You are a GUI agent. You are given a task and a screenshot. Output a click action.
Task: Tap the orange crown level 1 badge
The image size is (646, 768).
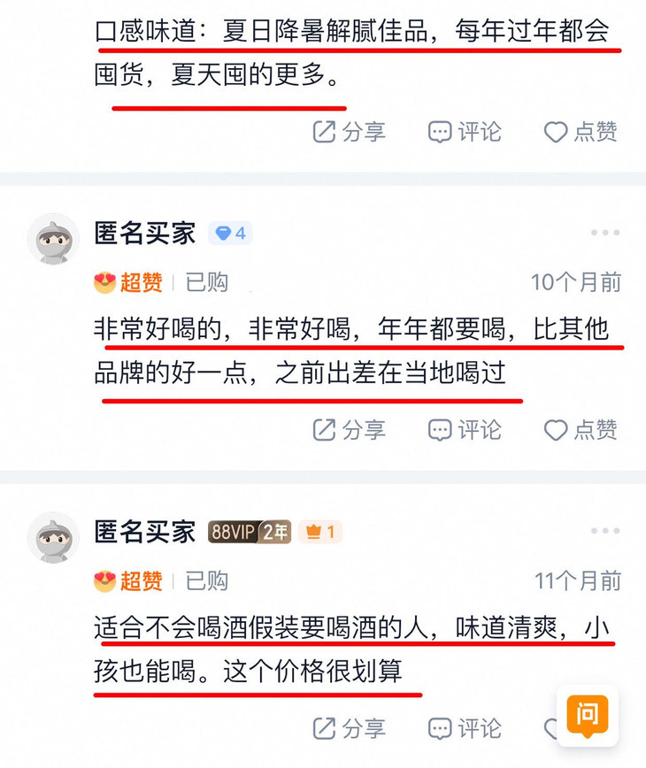[320, 532]
